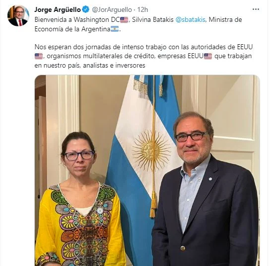Click the woman in the yellow patterned blouse

coord(78,199)
